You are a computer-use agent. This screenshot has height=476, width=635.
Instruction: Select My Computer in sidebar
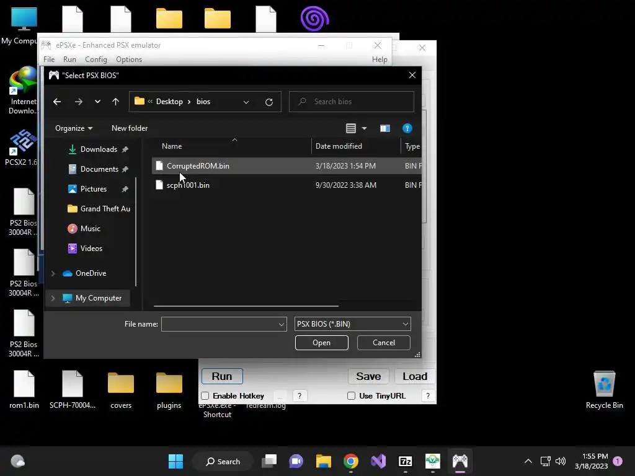coord(99,298)
